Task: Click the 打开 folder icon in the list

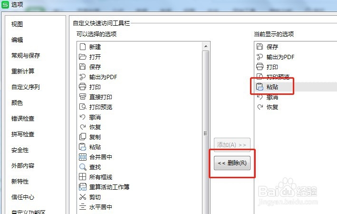Action: click(83, 57)
